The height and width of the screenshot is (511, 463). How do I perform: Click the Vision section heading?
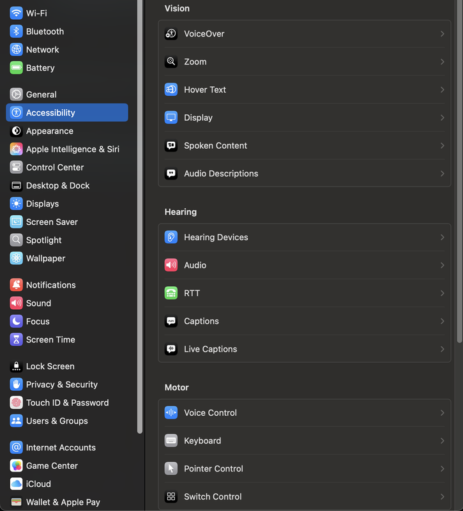point(177,8)
